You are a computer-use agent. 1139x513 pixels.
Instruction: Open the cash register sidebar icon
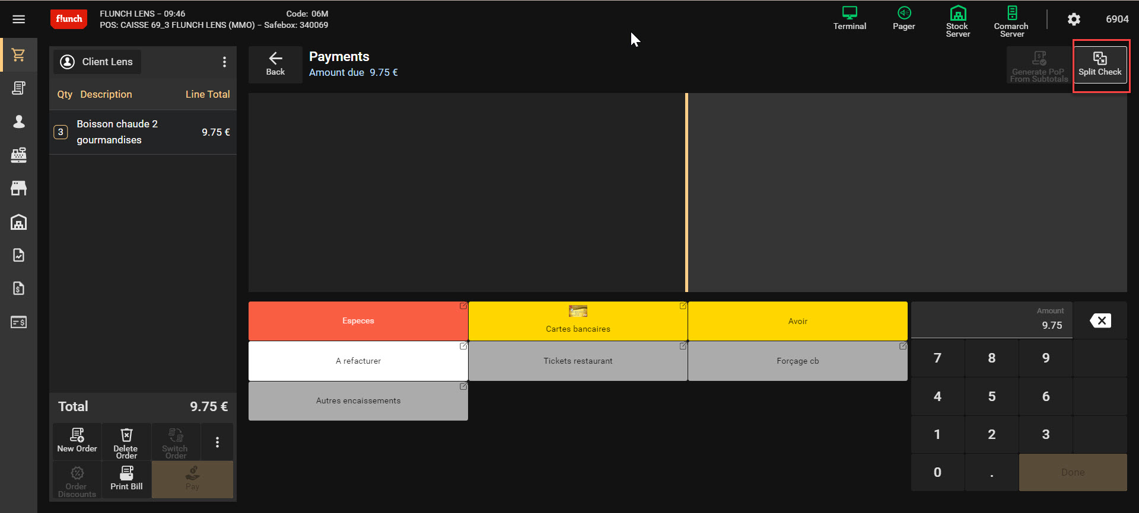[x=19, y=155]
